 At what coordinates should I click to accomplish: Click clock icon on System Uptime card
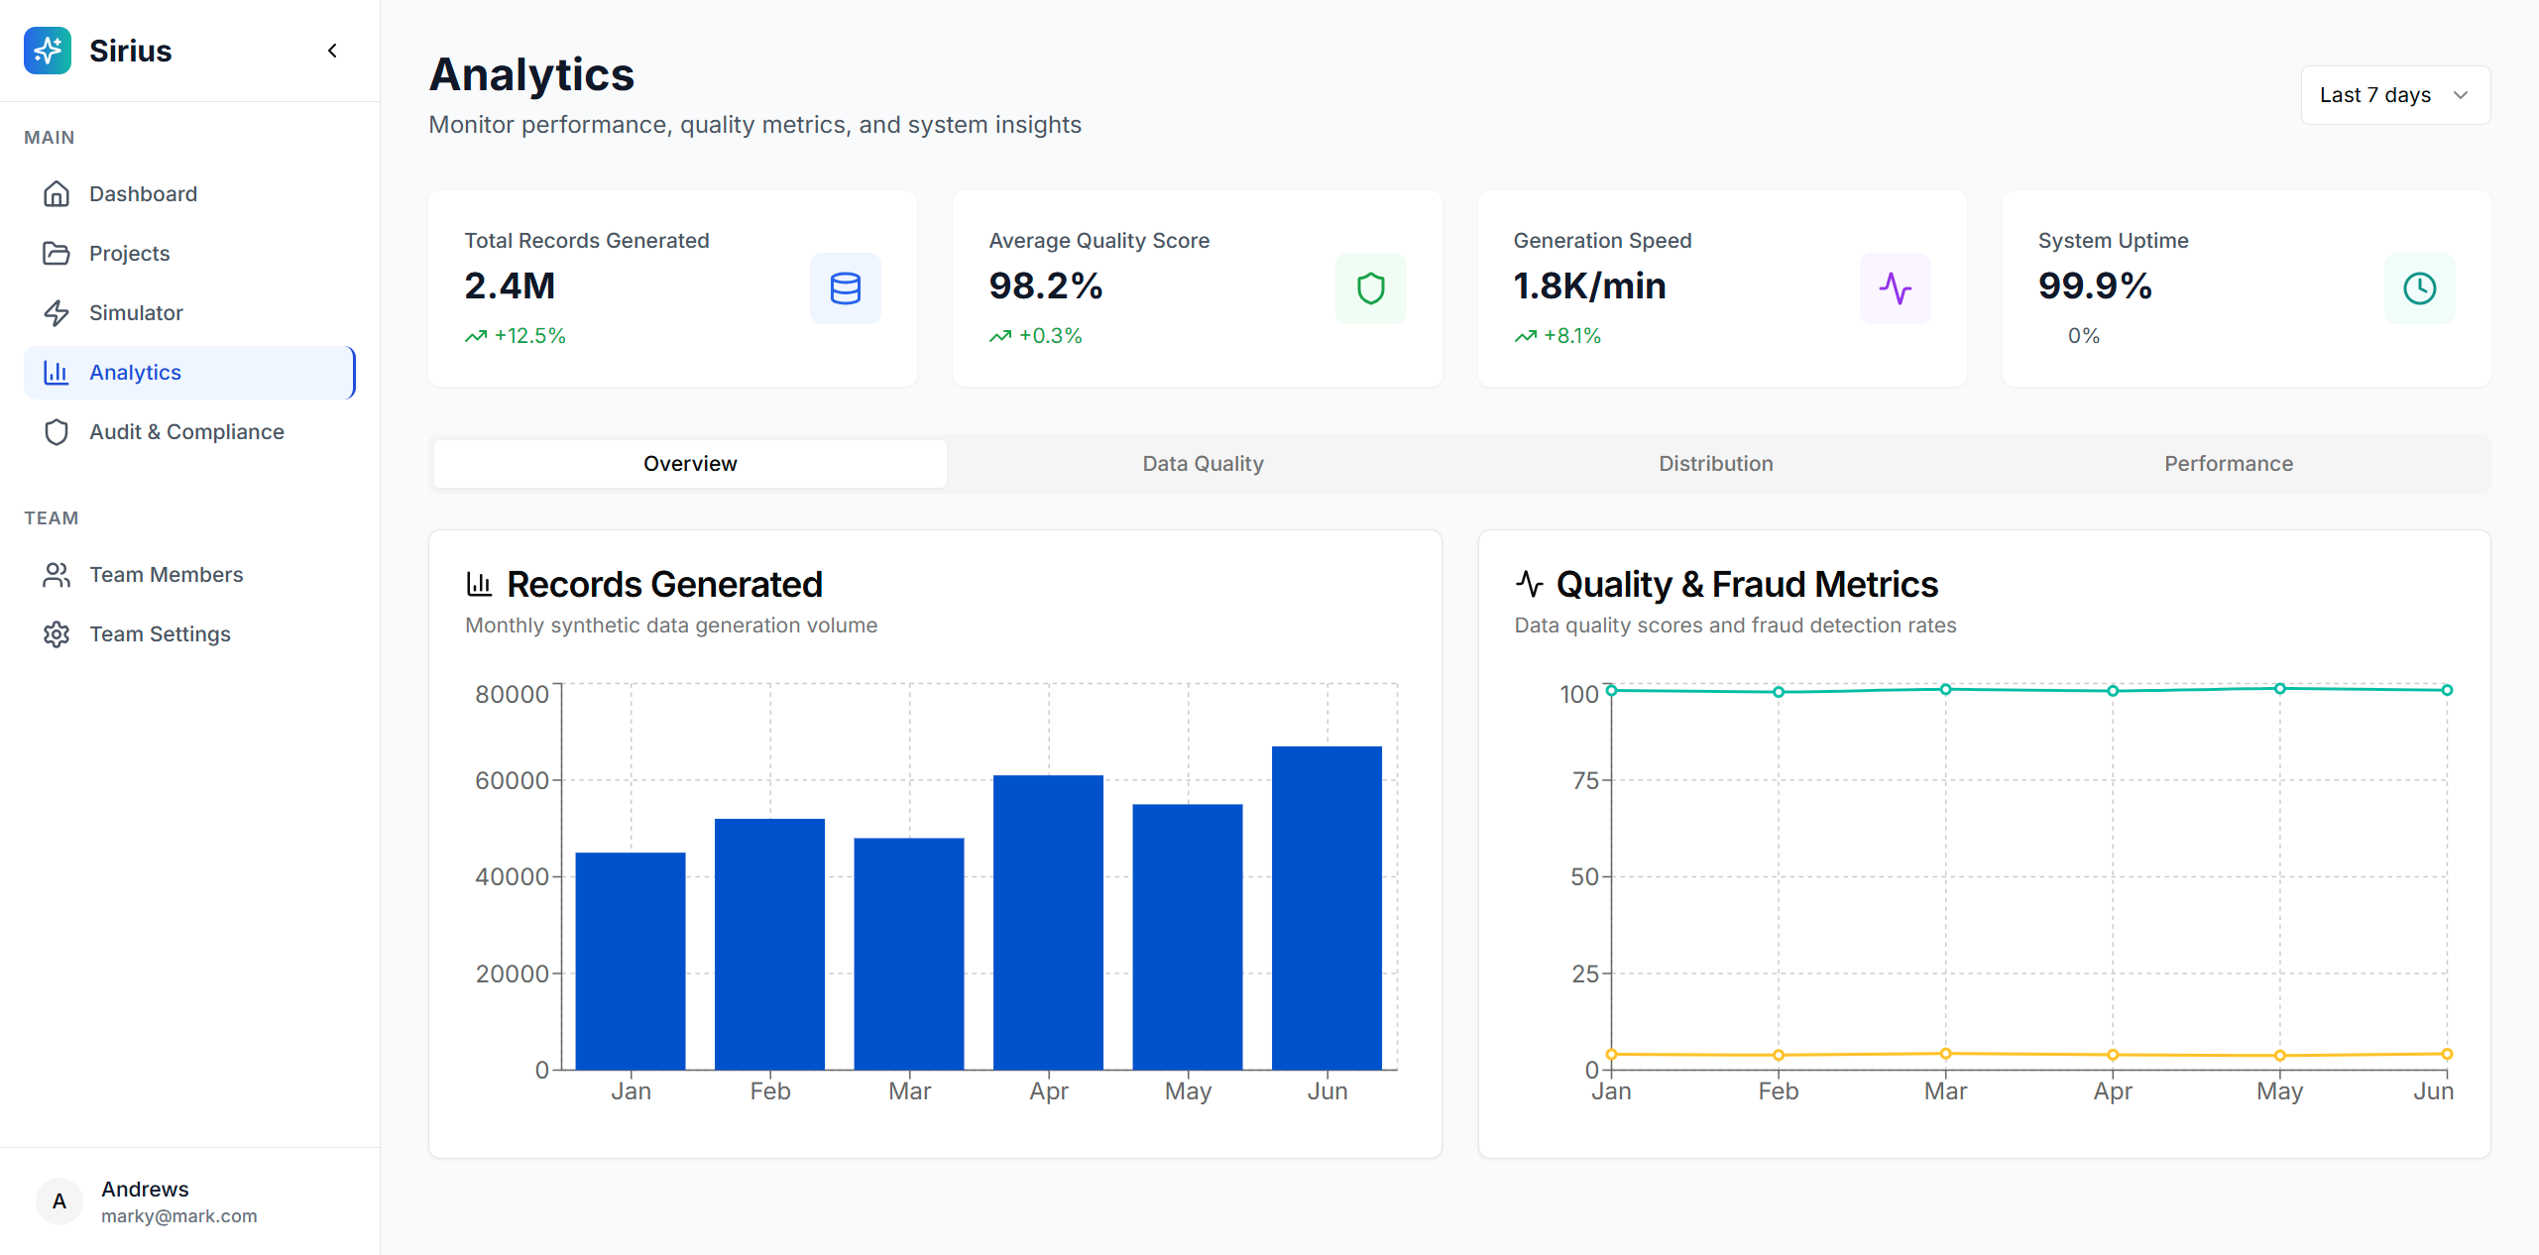[2419, 288]
